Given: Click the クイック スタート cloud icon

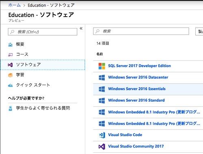Looking at the screenshot, I should click(11, 85).
